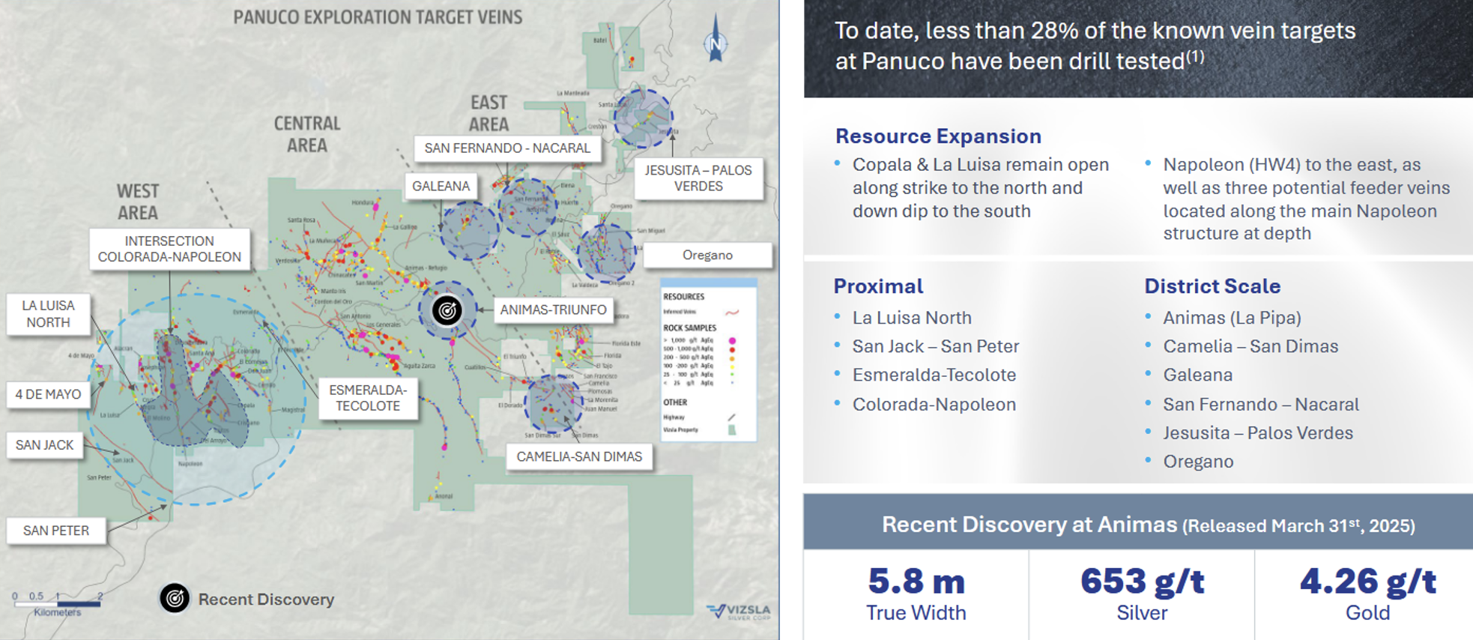Select the INTERSECTION COLORADA-NAPOLEON label box
1473x640 pixels.
169,249
